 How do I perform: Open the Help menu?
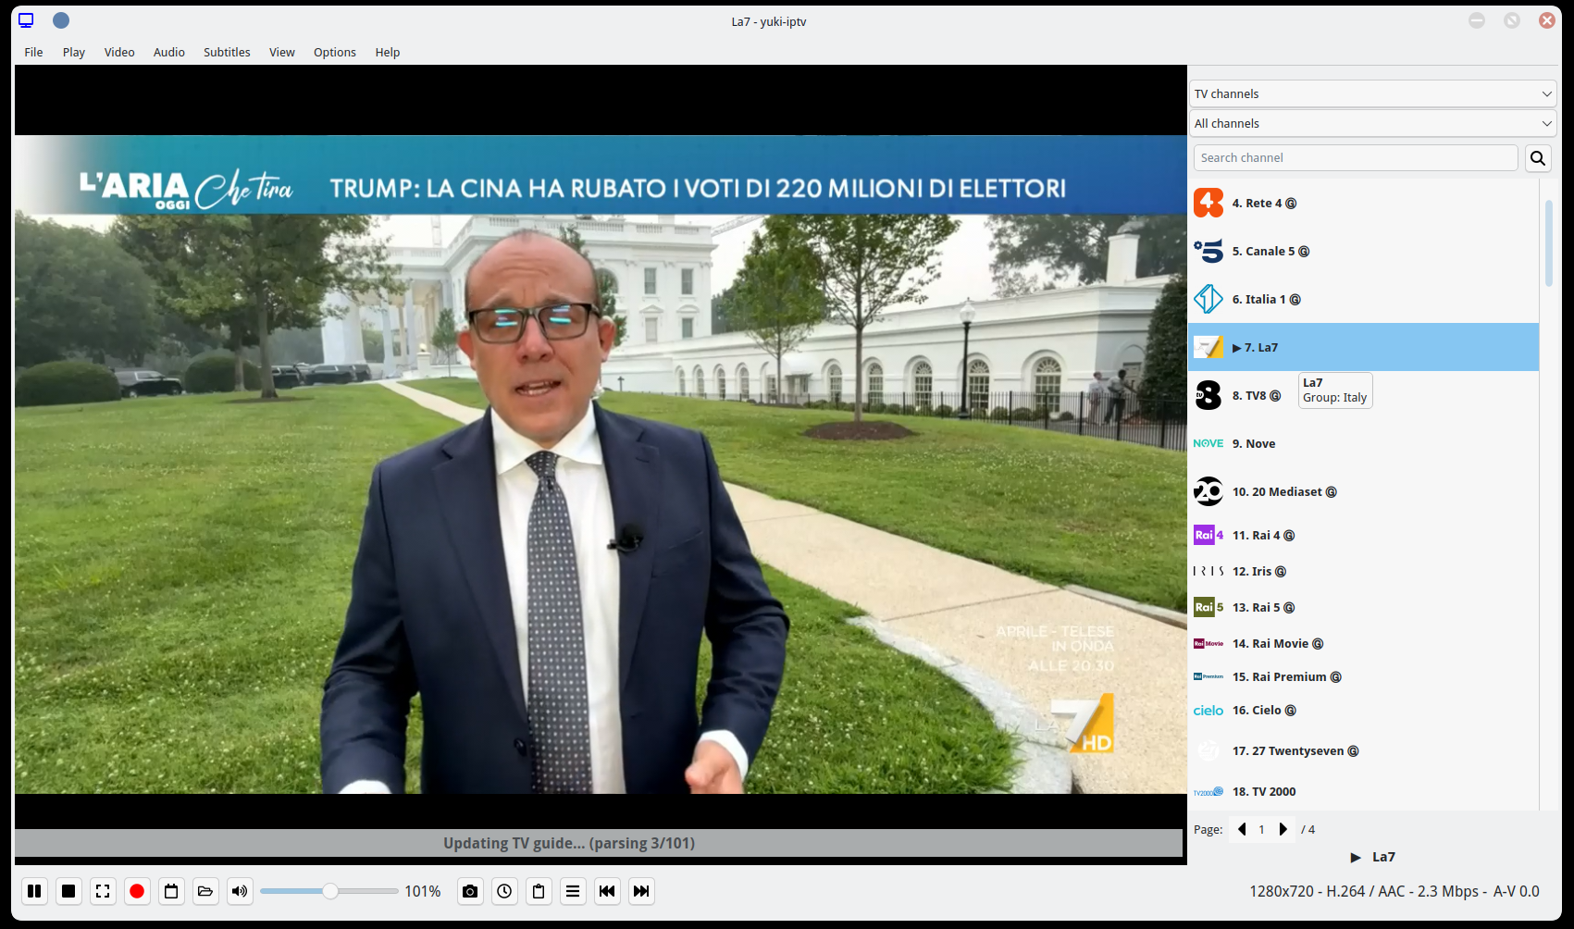coord(388,53)
